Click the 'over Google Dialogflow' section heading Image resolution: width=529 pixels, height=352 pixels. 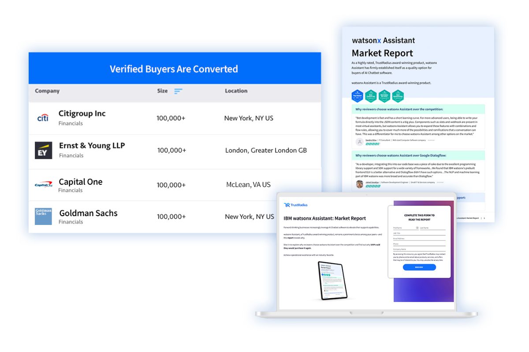click(401, 156)
